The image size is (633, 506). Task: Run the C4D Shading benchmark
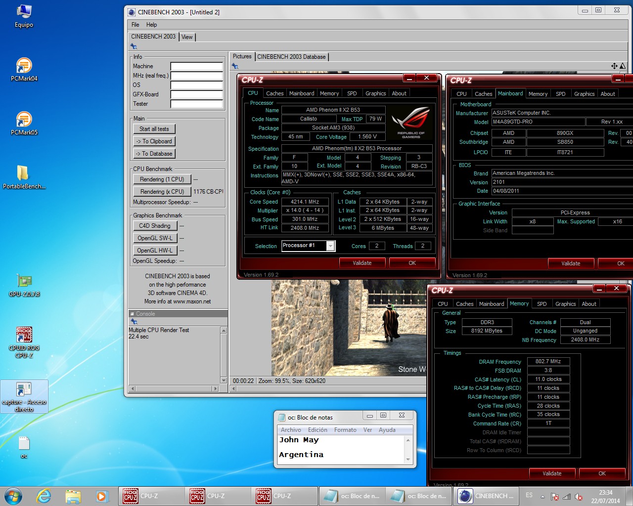[x=155, y=226]
